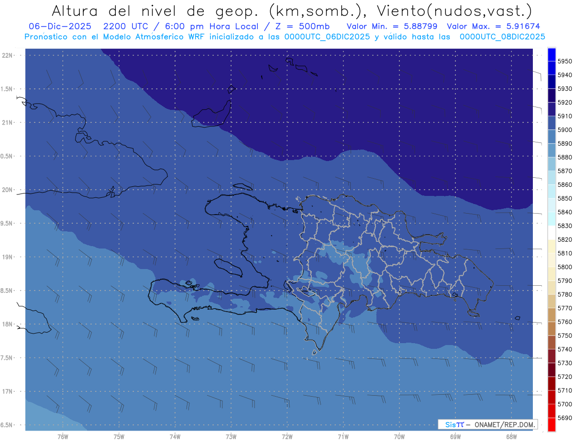Screen dimensions: 574x443
Task: Click the longitude label "73W"
Action: tap(231, 437)
